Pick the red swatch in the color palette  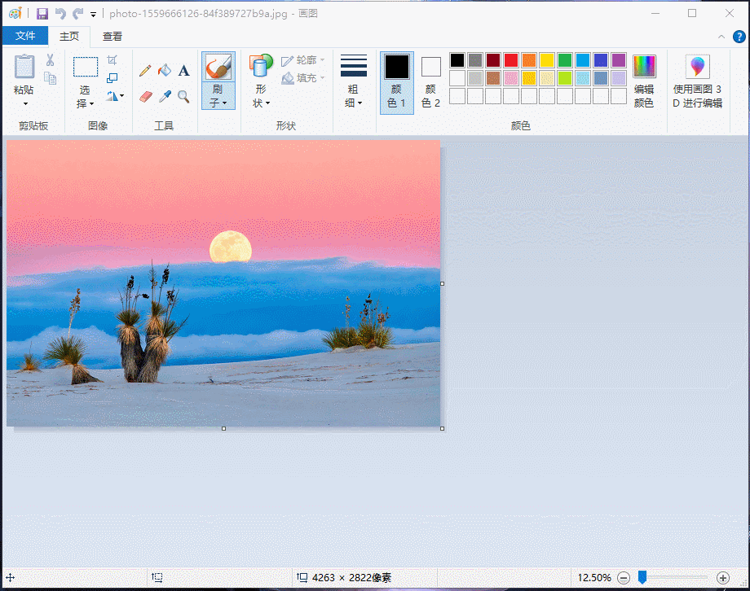(x=511, y=60)
